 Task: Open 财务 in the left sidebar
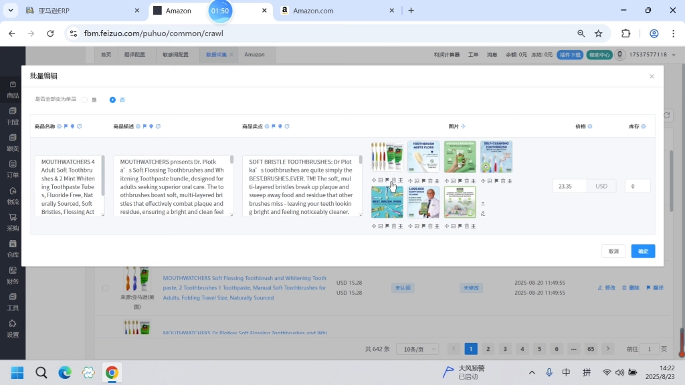click(13, 275)
